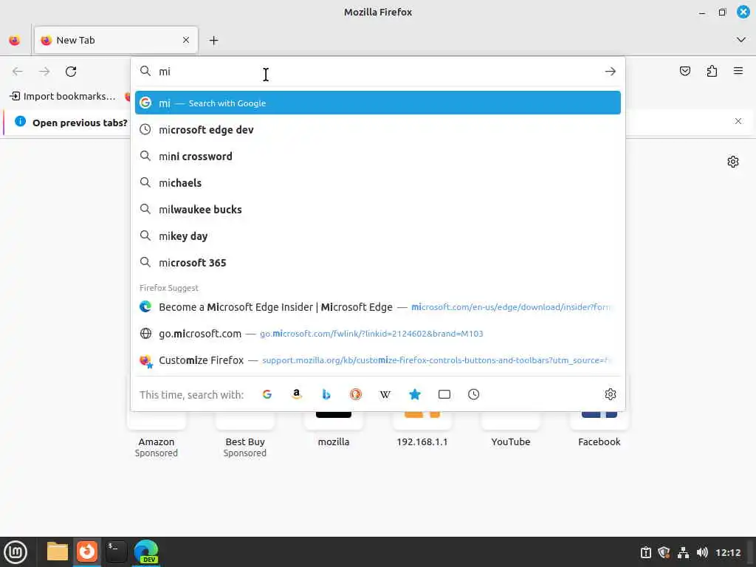Open the Extensions puzzle icon
756x567 pixels.
[x=712, y=72]
